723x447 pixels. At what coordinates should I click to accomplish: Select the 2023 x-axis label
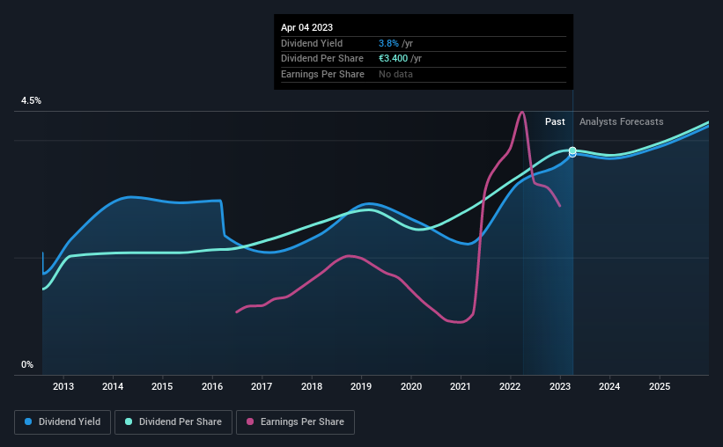point(560,386)
